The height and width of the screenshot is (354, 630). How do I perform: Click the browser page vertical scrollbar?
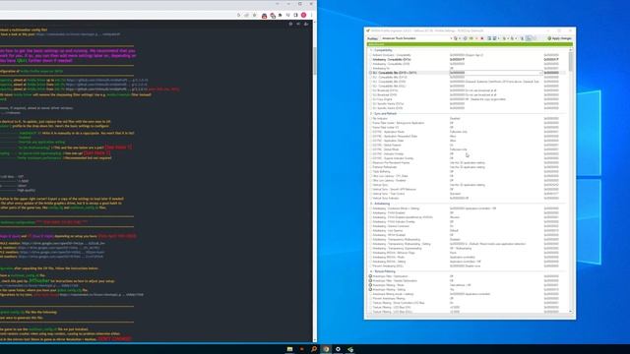point(315,60)
